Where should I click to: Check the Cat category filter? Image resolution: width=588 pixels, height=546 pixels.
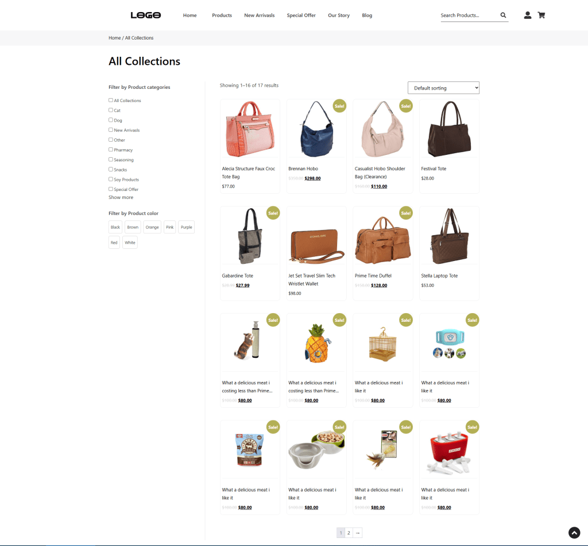click(111, 110)
